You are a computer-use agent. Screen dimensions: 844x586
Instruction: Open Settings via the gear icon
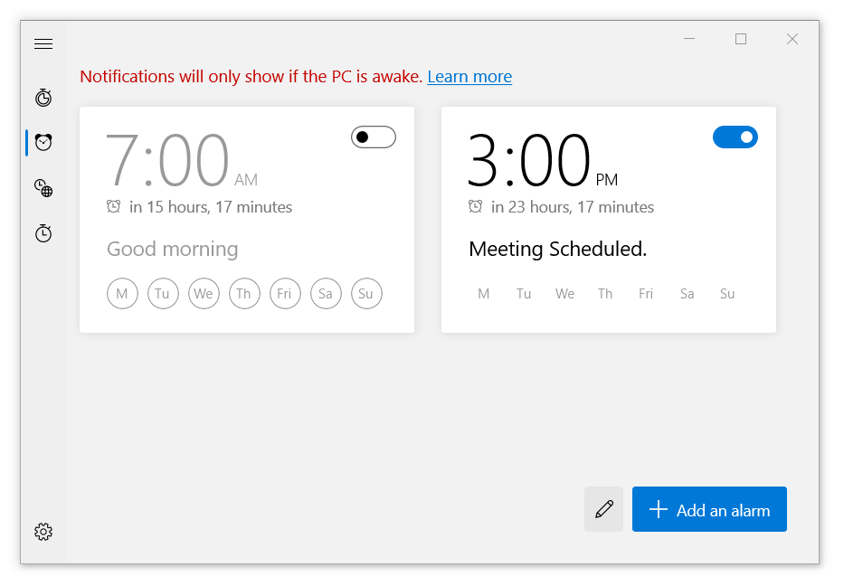click(x=43, y=532)
